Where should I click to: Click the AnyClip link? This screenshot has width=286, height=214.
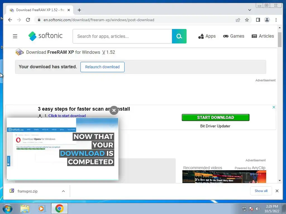258,168
